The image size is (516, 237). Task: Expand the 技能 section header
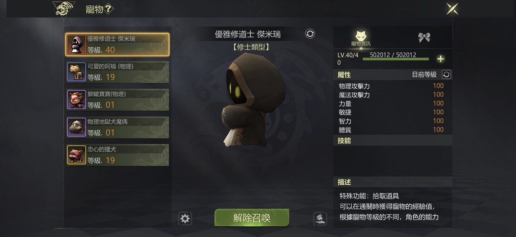(x=393, y=140)
